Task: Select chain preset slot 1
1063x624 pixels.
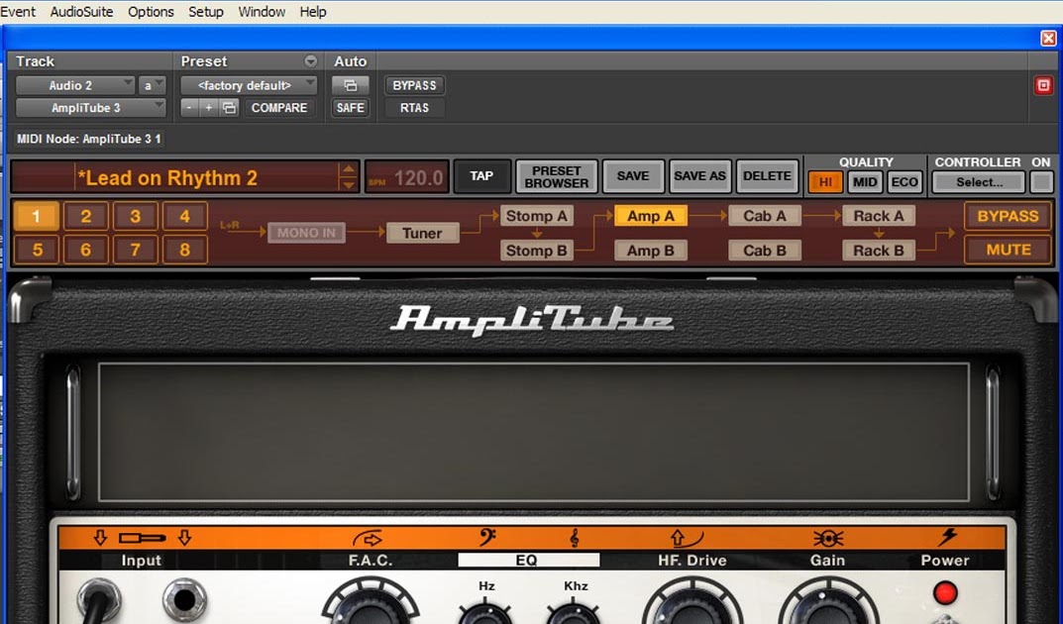Action: [x=36, y=217]
